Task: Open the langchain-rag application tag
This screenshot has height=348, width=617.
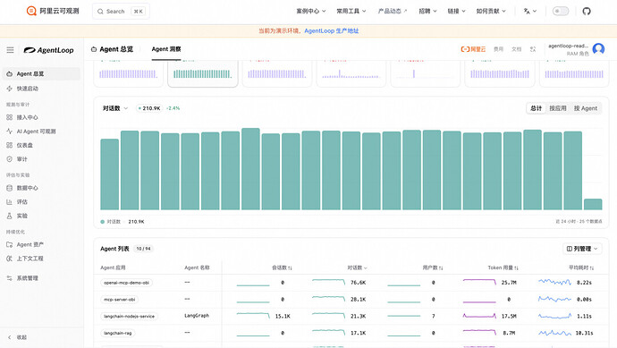Action: point(118,333)
